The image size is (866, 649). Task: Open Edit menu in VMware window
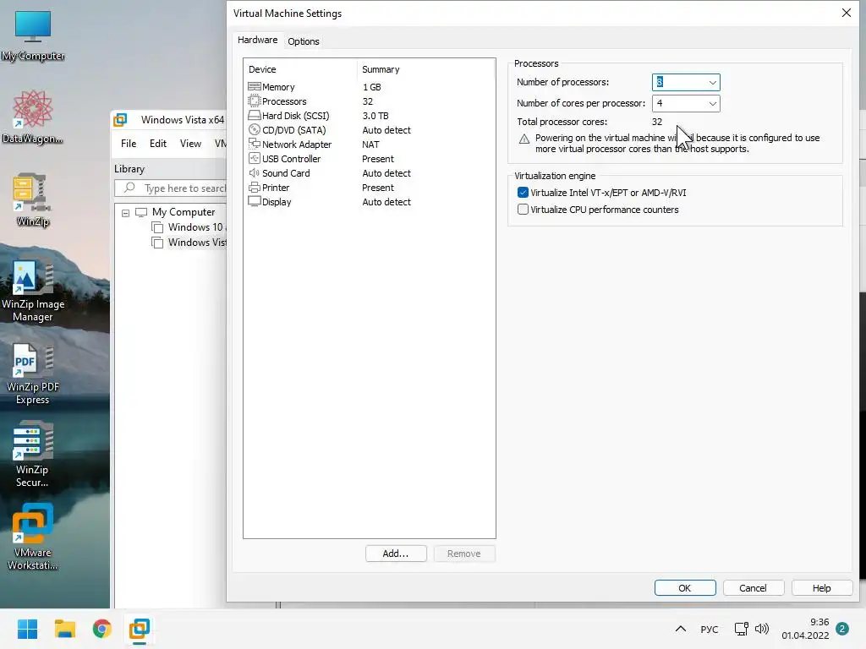(158, 144)
